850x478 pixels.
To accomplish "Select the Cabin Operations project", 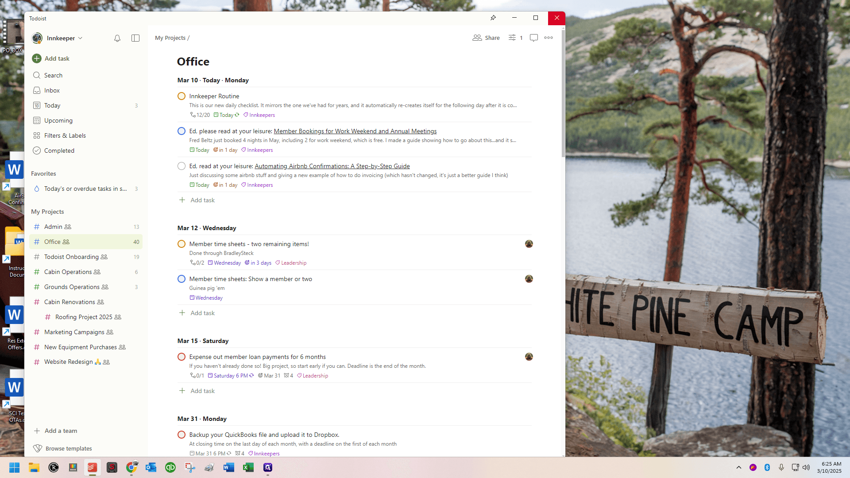I will pos(86,272).
